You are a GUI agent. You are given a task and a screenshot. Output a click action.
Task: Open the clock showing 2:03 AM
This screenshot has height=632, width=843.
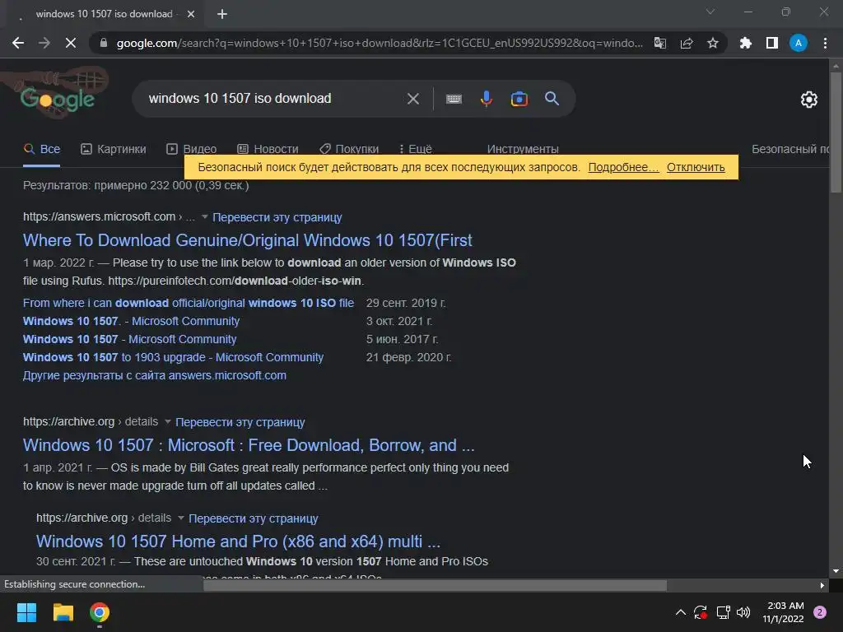784,612
